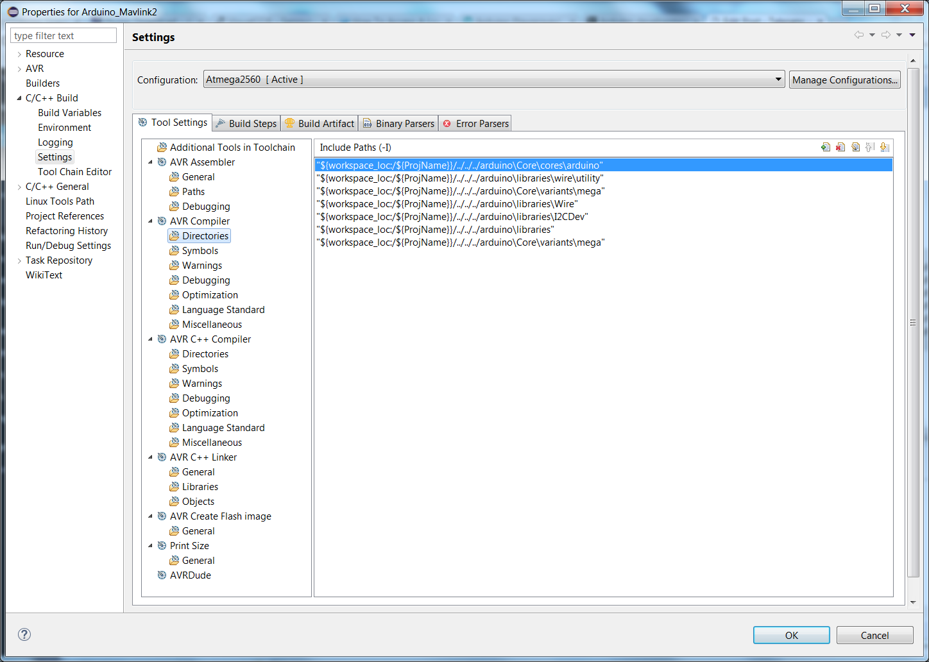
Task: Focus the type filter text field
Action: [x=64, y=35]
